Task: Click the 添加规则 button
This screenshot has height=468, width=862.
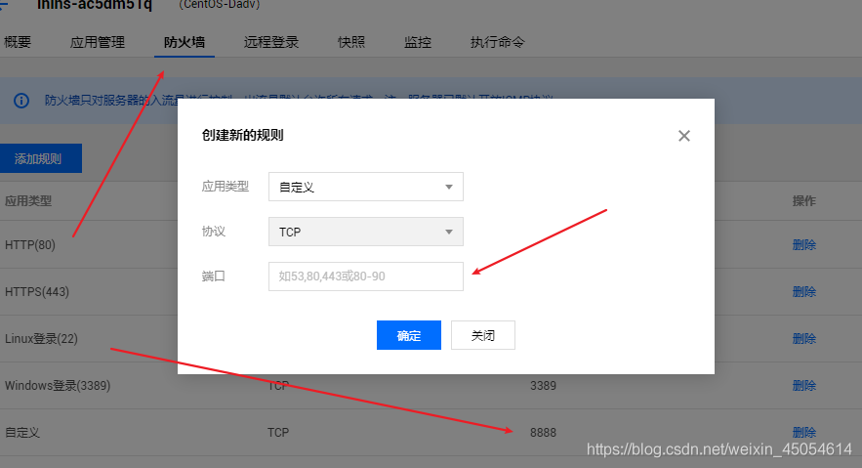Action: tap(40, 158)
